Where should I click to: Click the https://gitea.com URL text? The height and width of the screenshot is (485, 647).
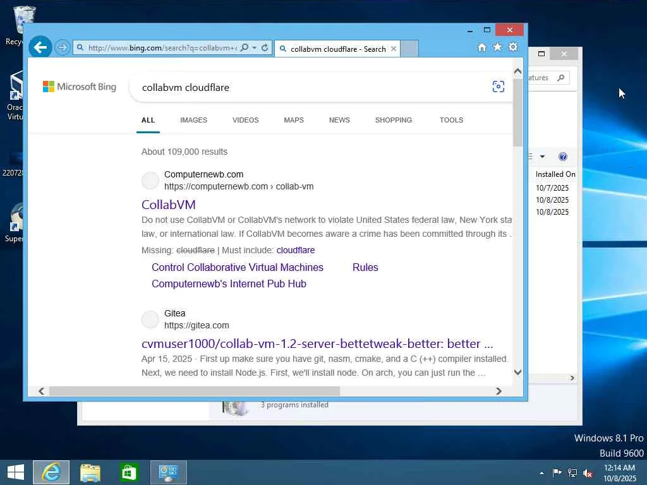pyautogui.click(x=197, y=325)
